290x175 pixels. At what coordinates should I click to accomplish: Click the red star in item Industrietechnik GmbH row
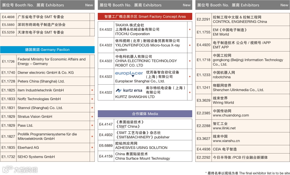(x=92, y=90)
